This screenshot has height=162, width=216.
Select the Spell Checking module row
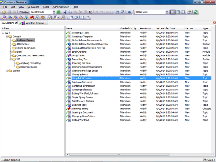point(138,52)
